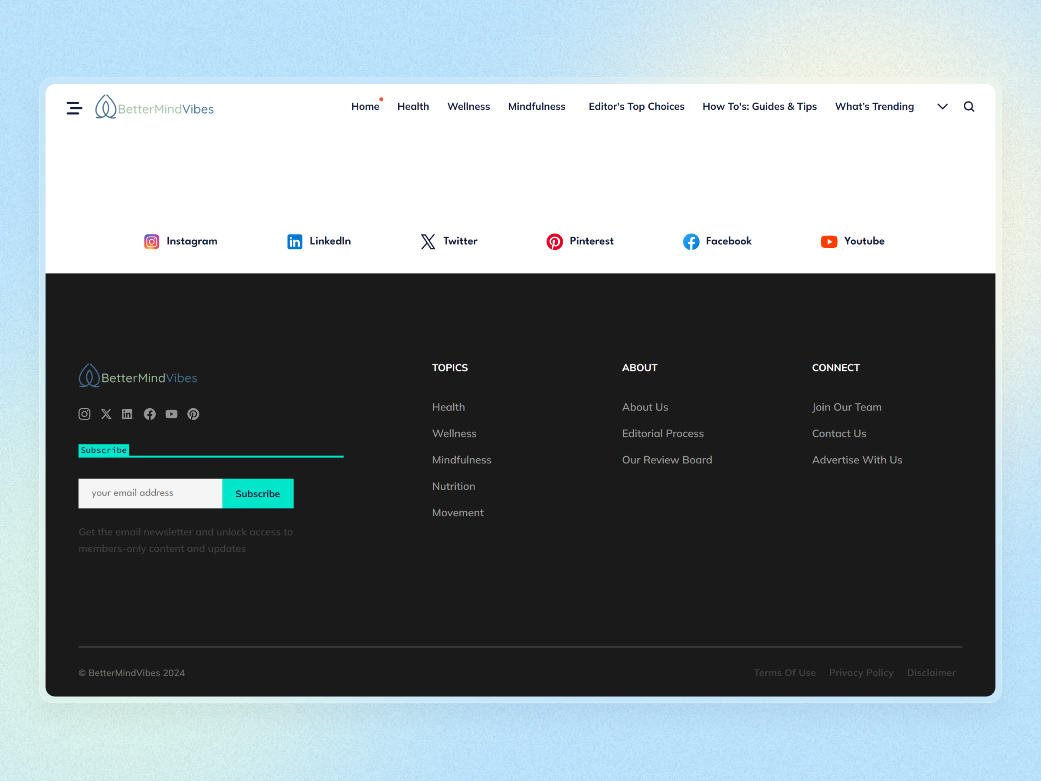Open the Editorial Process footer link
Image resolution: width=1041 pixels, height=781 pixels.
[x=663, y=433]
